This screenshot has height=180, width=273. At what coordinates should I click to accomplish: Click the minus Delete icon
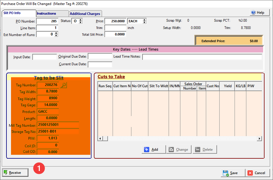click(x=198, y=149)
